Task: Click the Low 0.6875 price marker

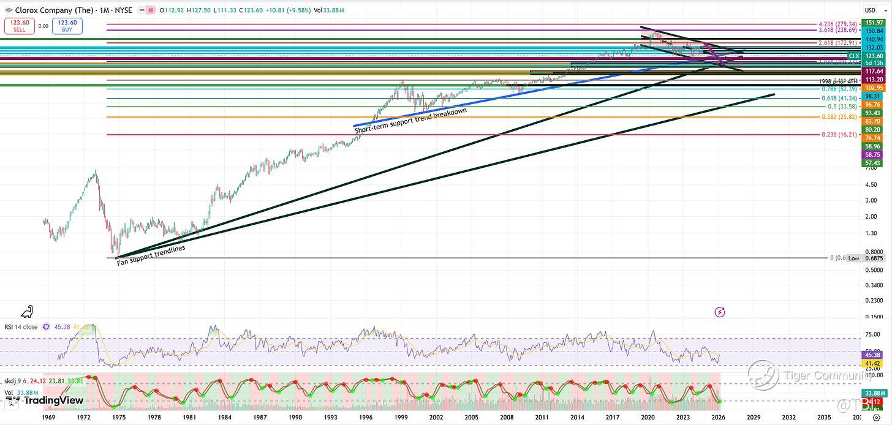Action: [866, 258]
